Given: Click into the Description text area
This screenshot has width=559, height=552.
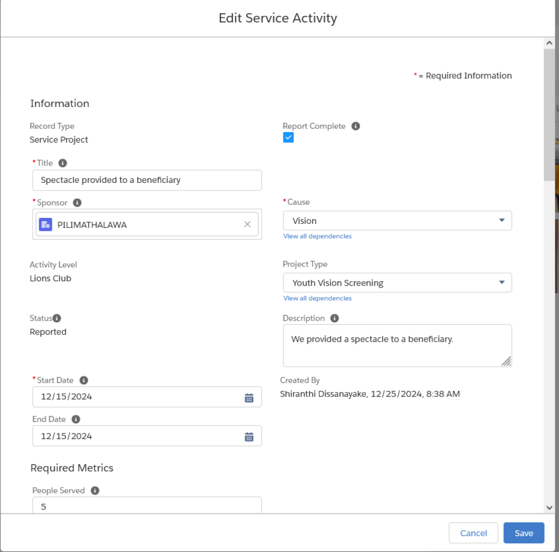Looking at the screenshot, I should pos(397,346).
